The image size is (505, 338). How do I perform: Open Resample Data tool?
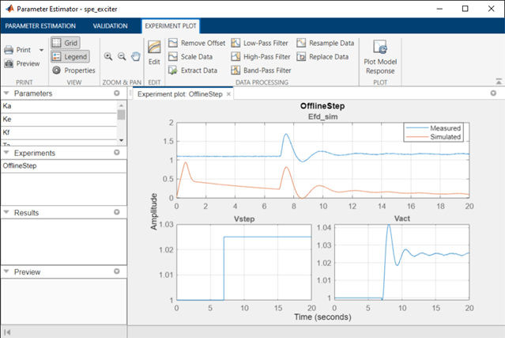pyautogui.click(x=326, y=43)
